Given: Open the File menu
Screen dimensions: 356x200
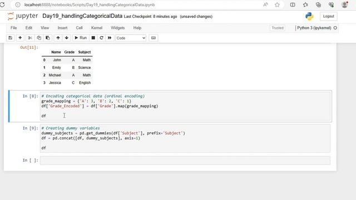Looking at the screenshot, I should [13, 28].
